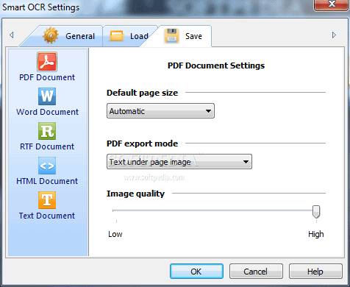Click the RTF Document label
The height and width of the screenshot is (287, 350).
tap(47, 146)
